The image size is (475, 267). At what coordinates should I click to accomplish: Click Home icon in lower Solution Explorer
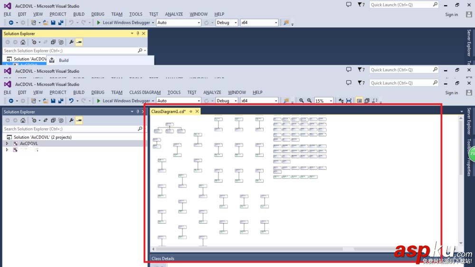[23, 120]
